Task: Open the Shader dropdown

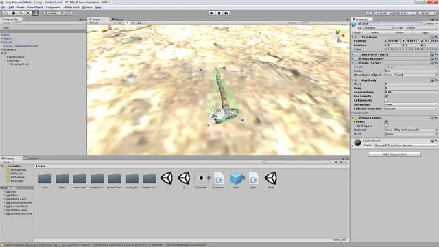Action: 405,145
